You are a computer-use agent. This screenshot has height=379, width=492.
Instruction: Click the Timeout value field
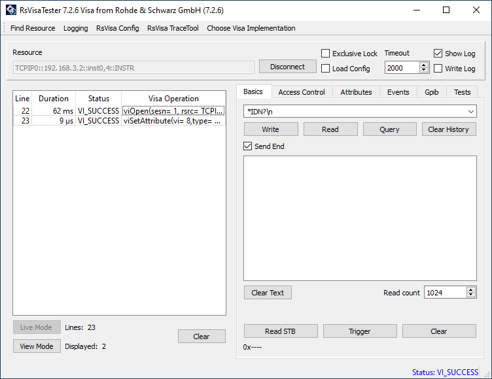pos(402,68)
